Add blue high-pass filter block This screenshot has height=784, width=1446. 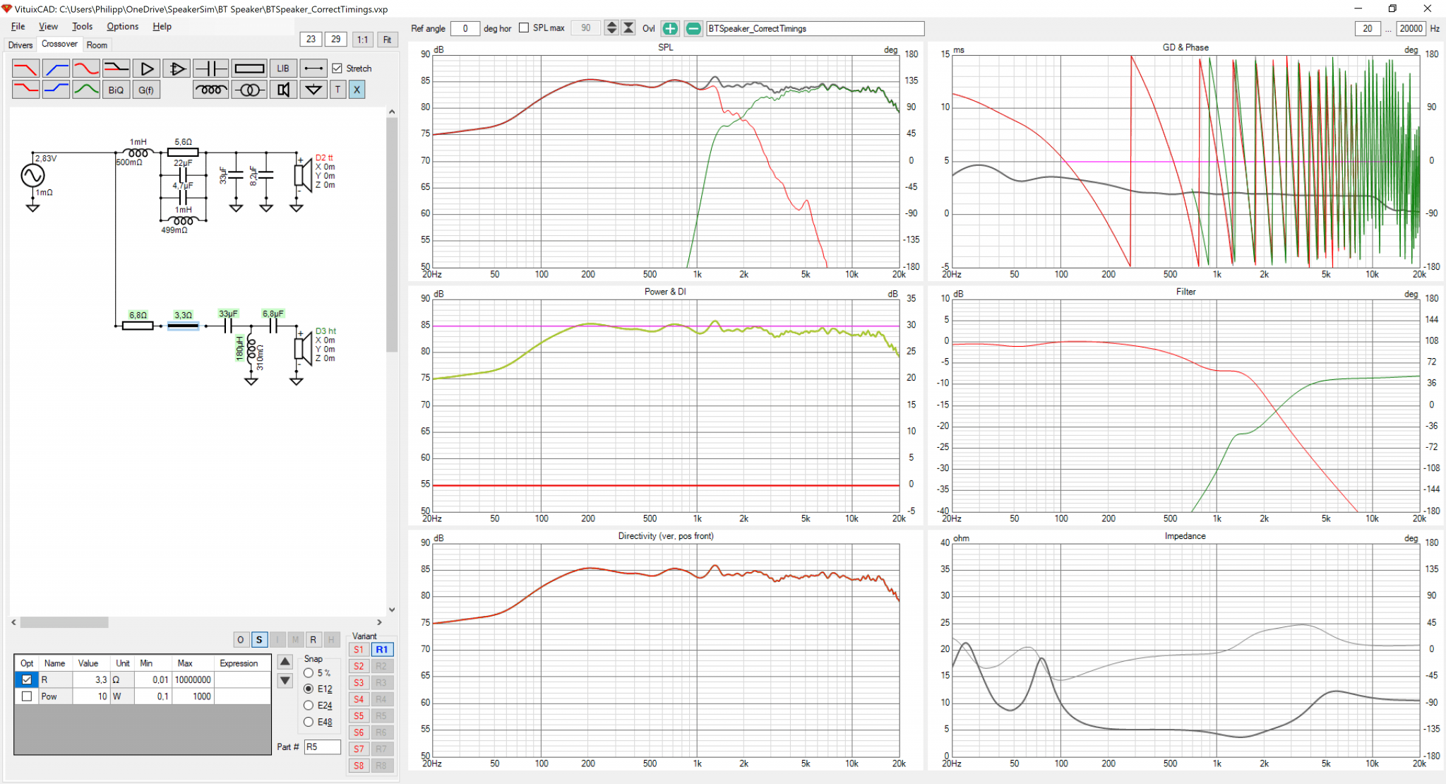pyautogui.click(x=56, y=69)
